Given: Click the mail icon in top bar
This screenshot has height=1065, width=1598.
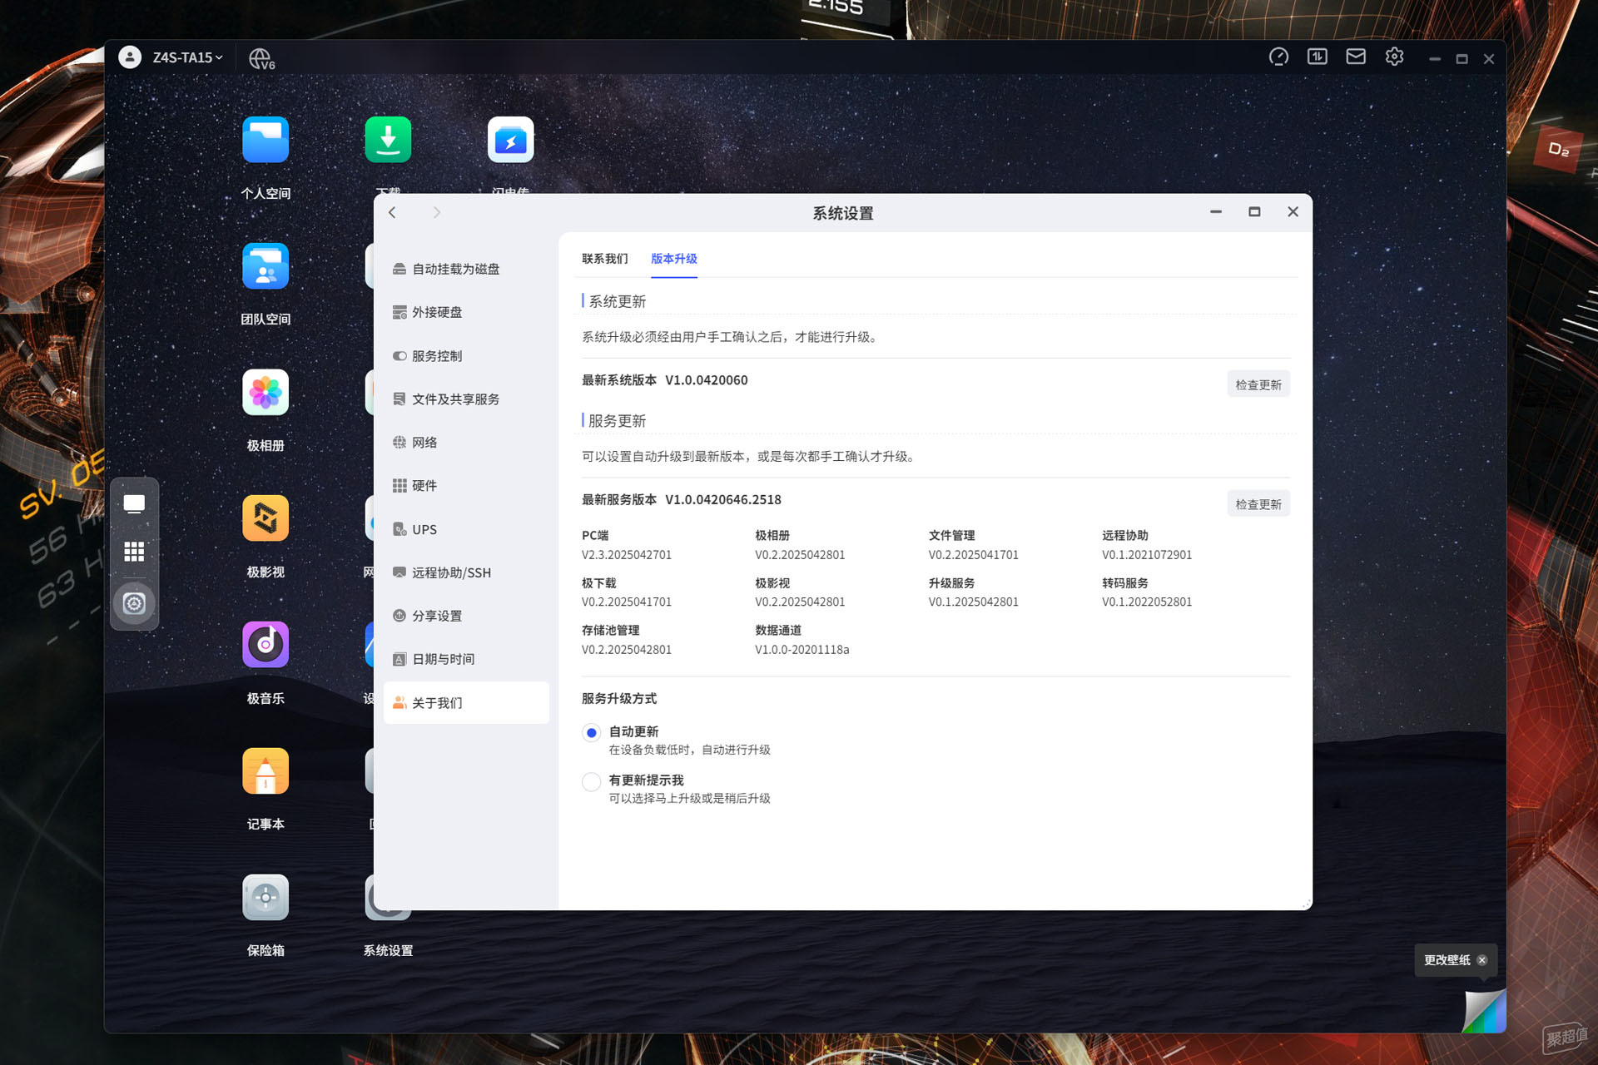Looking at the screenshot, I should pos(1356,57).
